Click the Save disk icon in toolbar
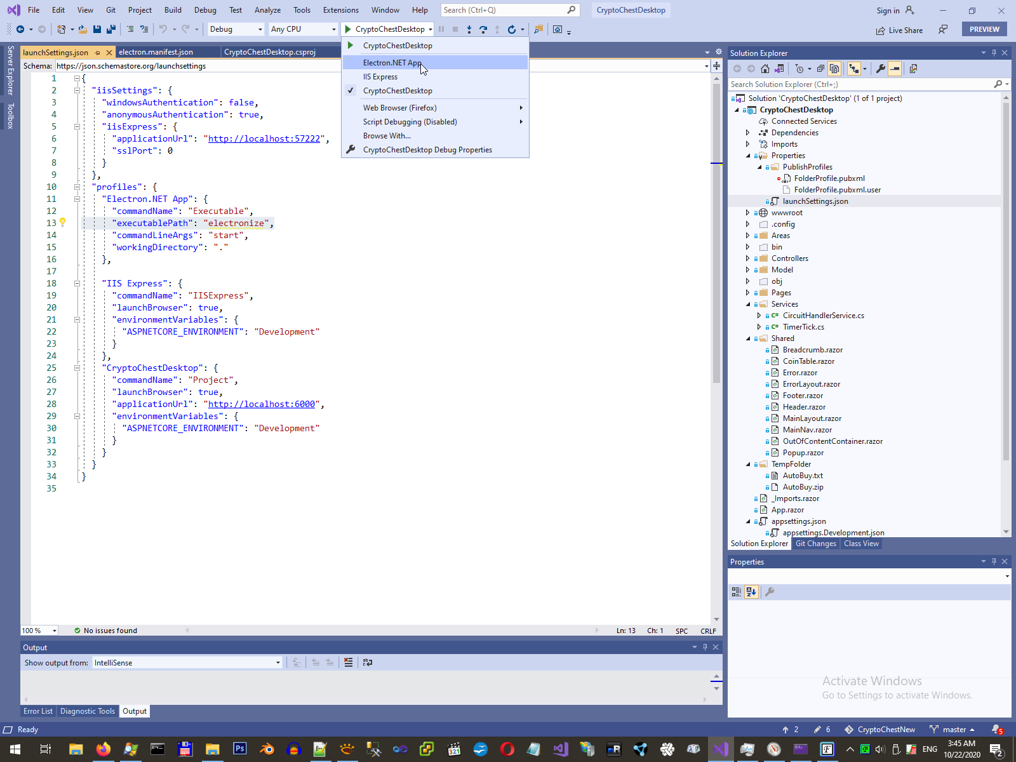This screenshot has width=1016, height=762. 97,29
